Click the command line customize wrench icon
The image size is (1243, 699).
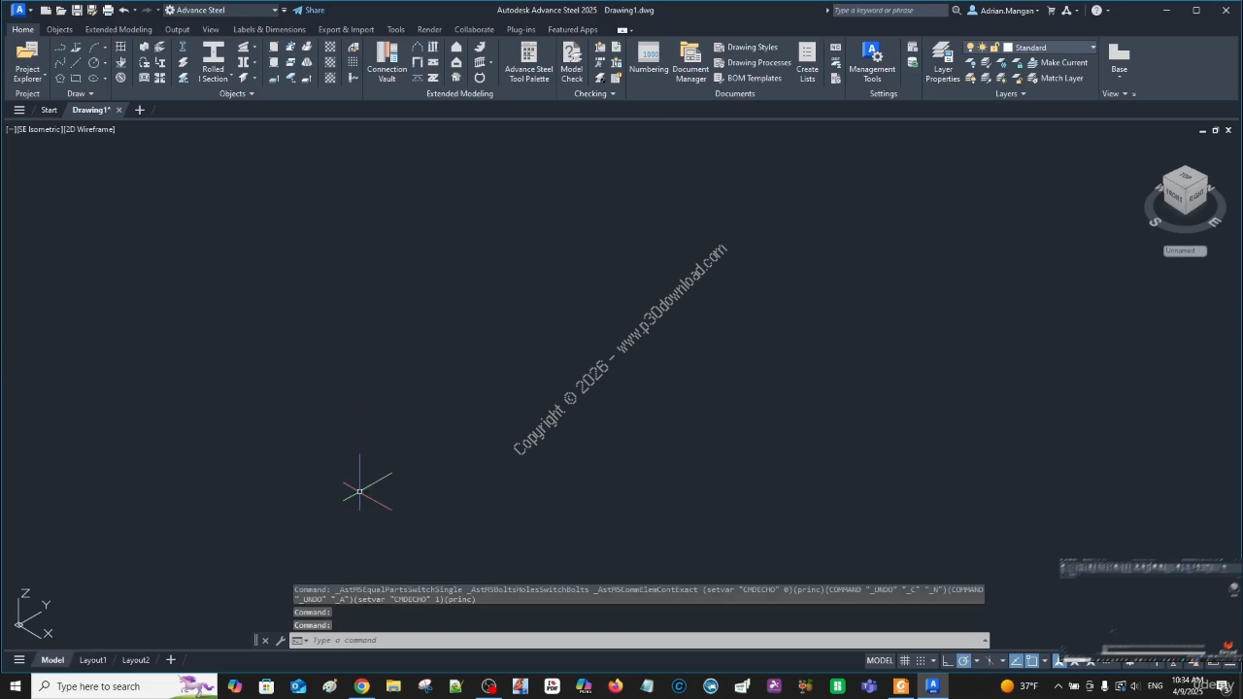point(281,641)
